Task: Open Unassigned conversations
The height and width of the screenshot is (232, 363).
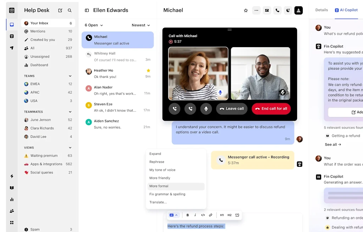Action: 48,56
